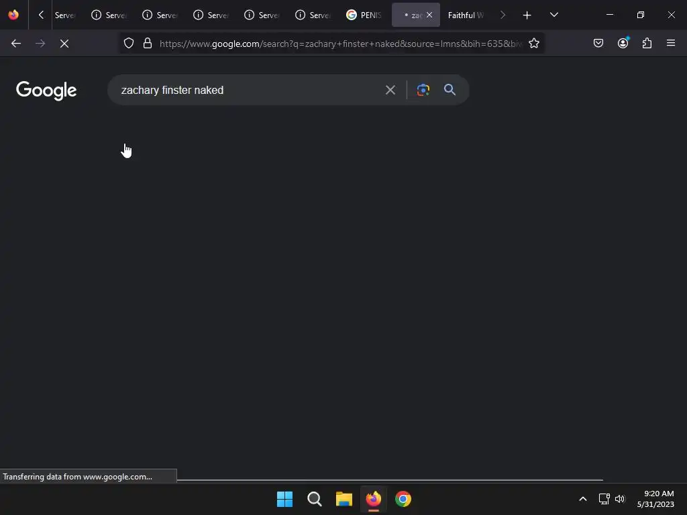This screenshot has width=687, height=515.
Task: Click the Firefox taskbar icon
Action: tap(373, 499)
